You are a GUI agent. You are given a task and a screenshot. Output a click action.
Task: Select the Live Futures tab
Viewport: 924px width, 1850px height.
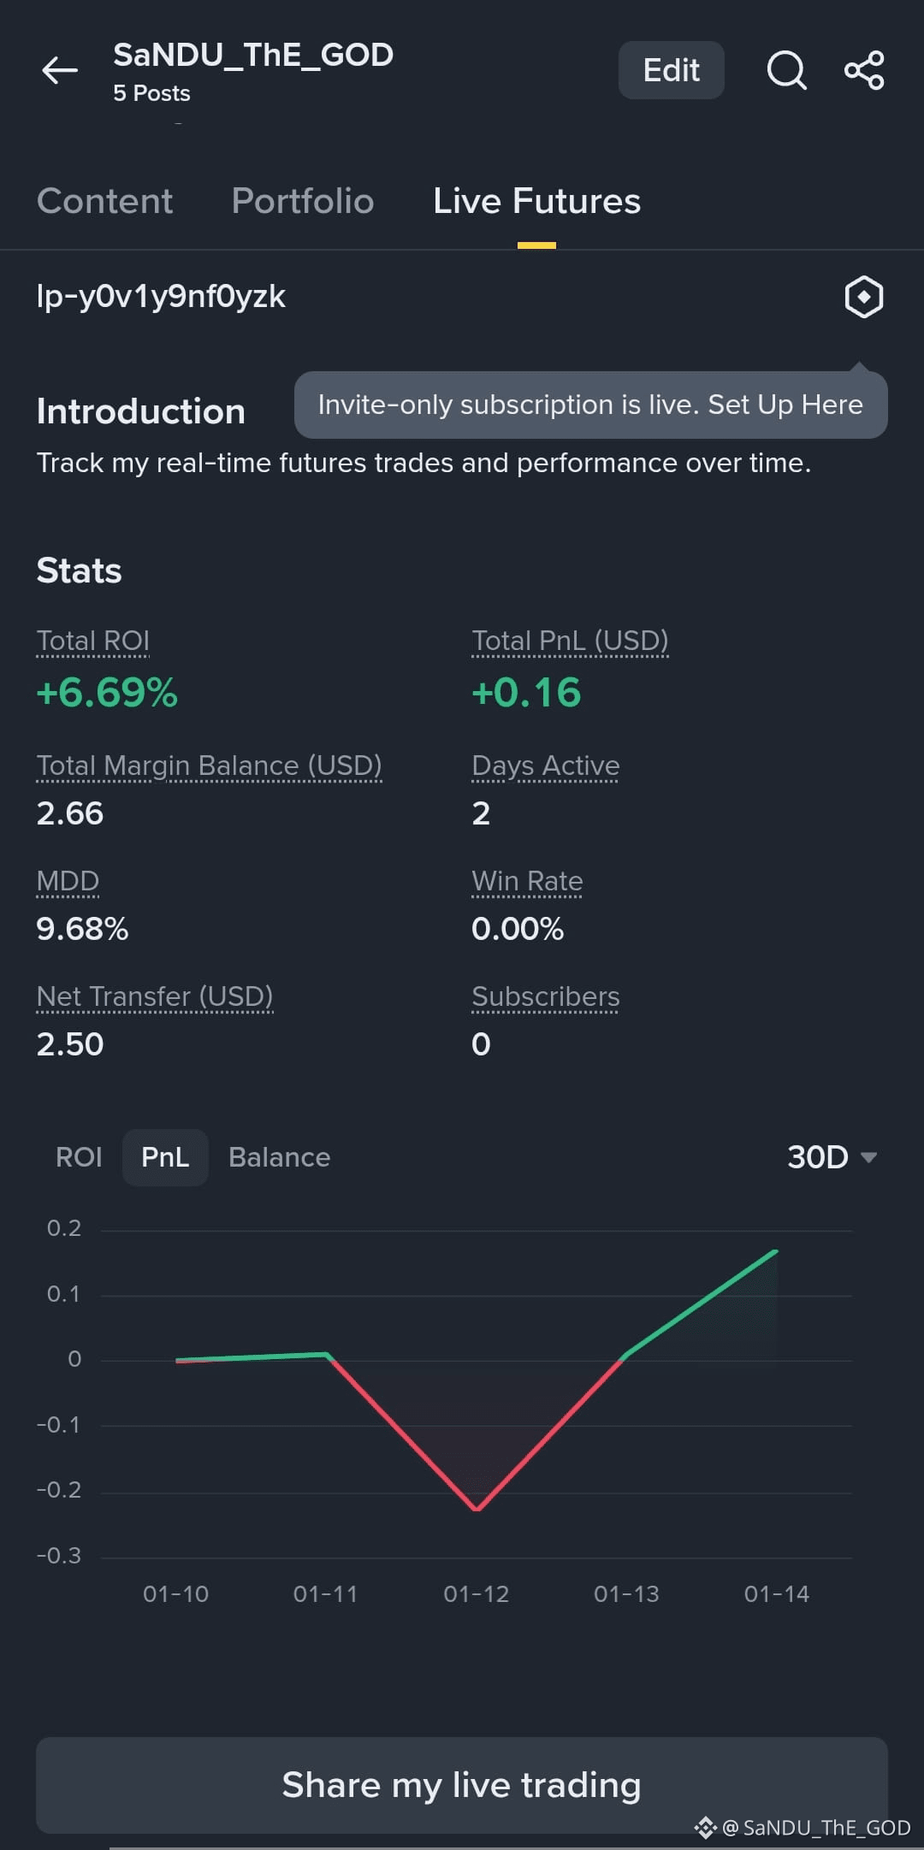[536, 202]
